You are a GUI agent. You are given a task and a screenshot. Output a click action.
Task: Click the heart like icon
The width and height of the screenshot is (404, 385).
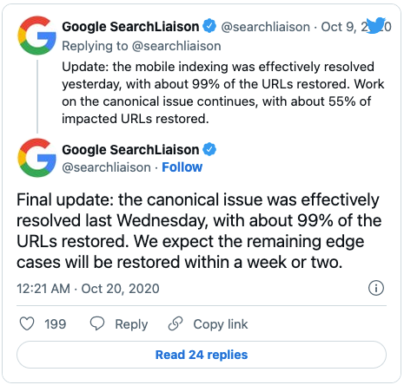tap(27, 323)
